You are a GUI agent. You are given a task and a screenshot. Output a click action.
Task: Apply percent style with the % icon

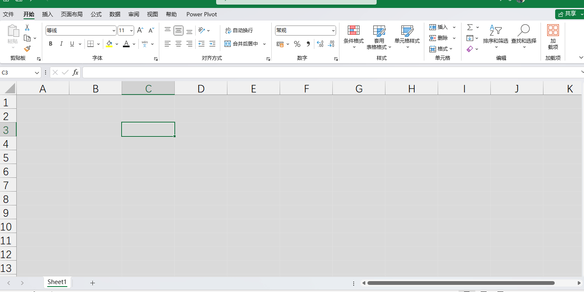297,44
